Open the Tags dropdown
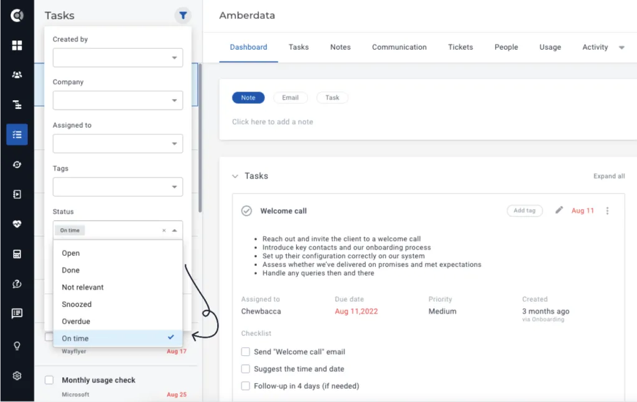This screenshot has height=402, width=637. pos(118,187)
